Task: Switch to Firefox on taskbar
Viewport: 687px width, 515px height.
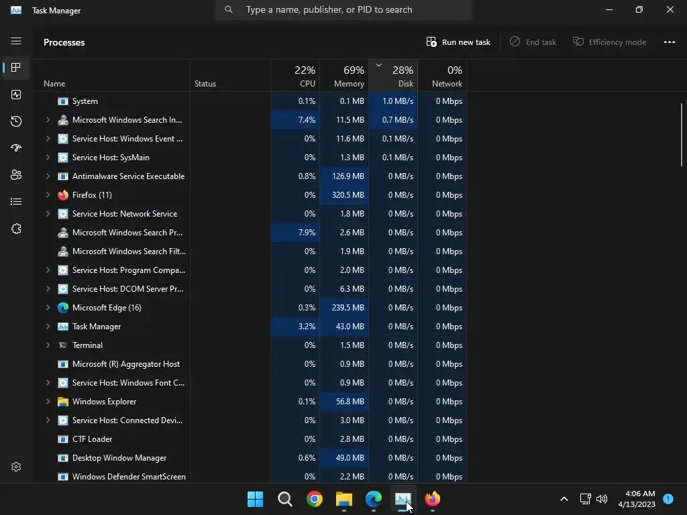Action: (x=433, y=499)
